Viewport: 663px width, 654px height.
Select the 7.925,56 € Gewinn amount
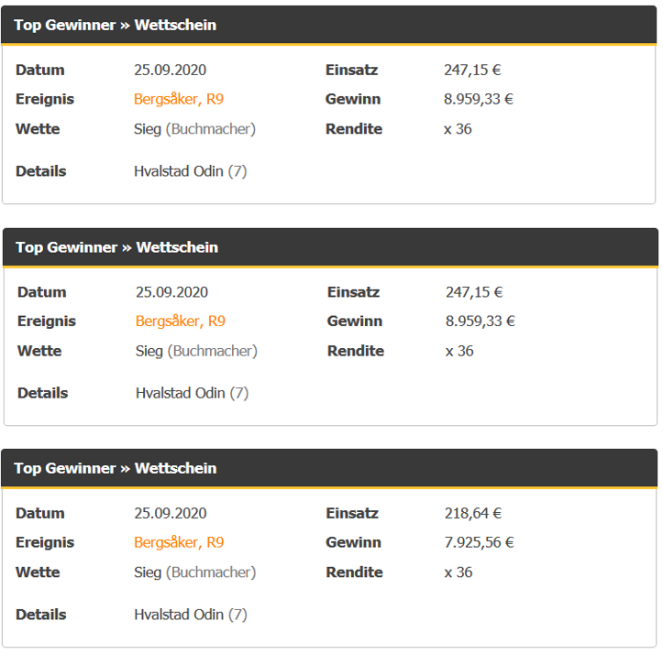(x=479, y=542)
